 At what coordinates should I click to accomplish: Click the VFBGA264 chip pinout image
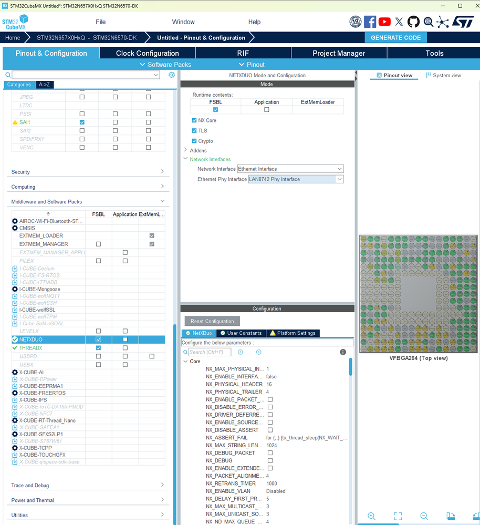[419, 294]
